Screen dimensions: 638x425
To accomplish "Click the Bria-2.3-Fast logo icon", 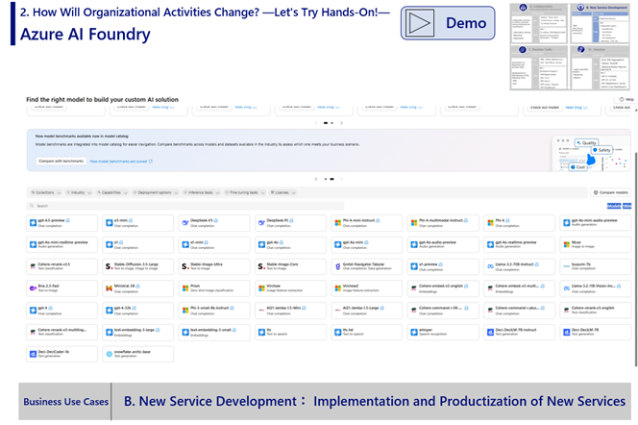I will coord(33,288).
